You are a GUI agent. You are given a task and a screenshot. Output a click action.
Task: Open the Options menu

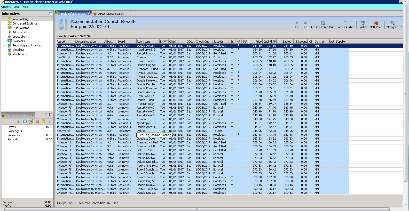coord(6,7)
